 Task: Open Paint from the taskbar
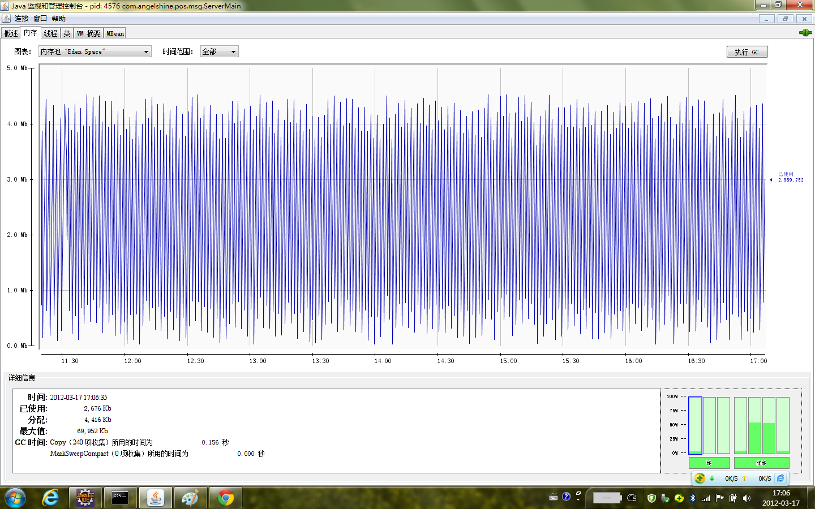[x=190, y=498]
